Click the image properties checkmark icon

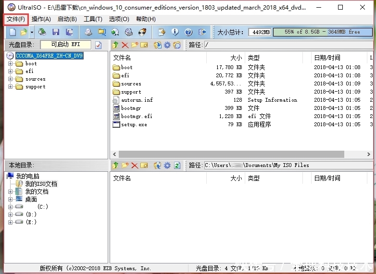pos(98,45)
